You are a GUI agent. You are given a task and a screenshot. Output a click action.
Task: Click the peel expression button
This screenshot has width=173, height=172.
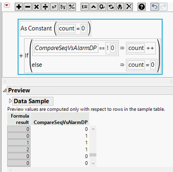click(x=102, y=7)
